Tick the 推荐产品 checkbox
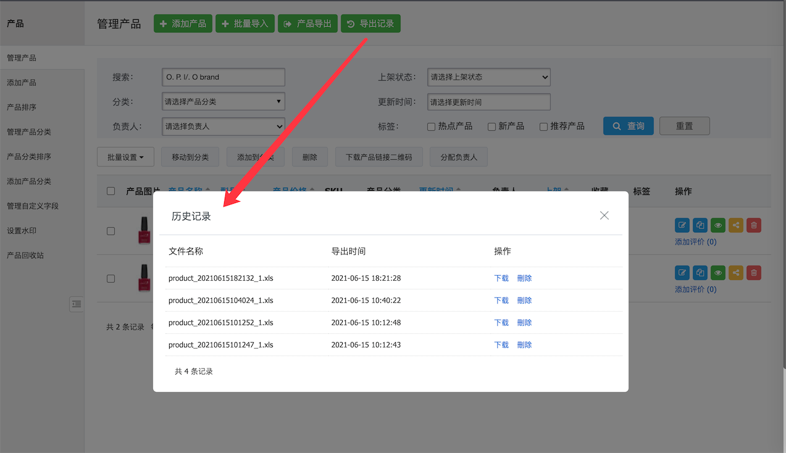 tap(544, 127)
